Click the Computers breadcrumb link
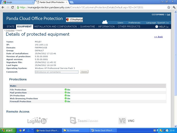 point(10,31)
